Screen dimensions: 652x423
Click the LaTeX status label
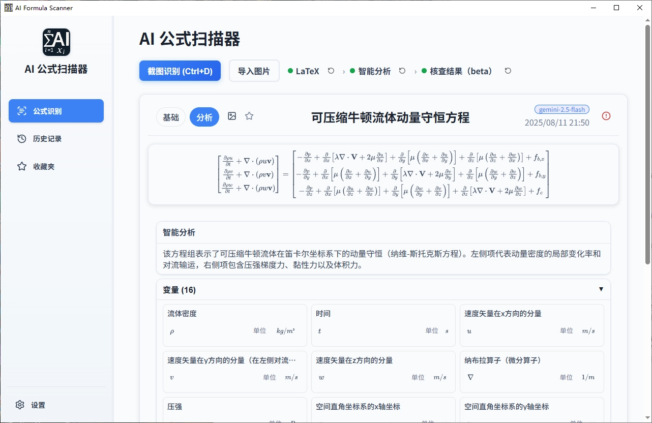click(307, 71)
